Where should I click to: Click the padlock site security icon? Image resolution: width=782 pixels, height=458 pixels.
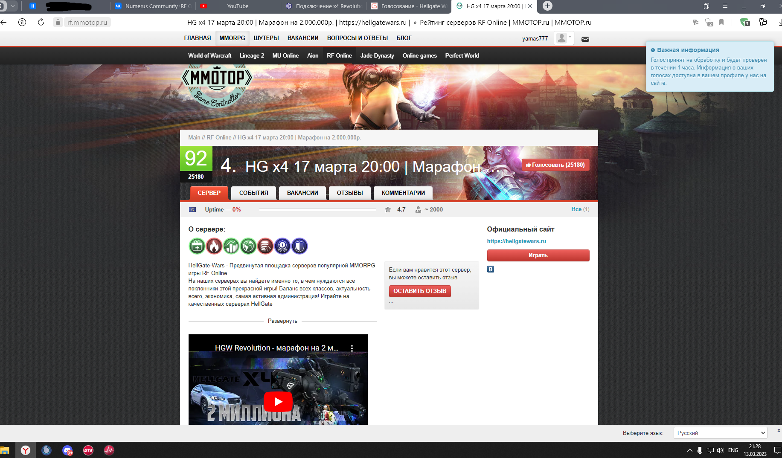click(58, 22)
